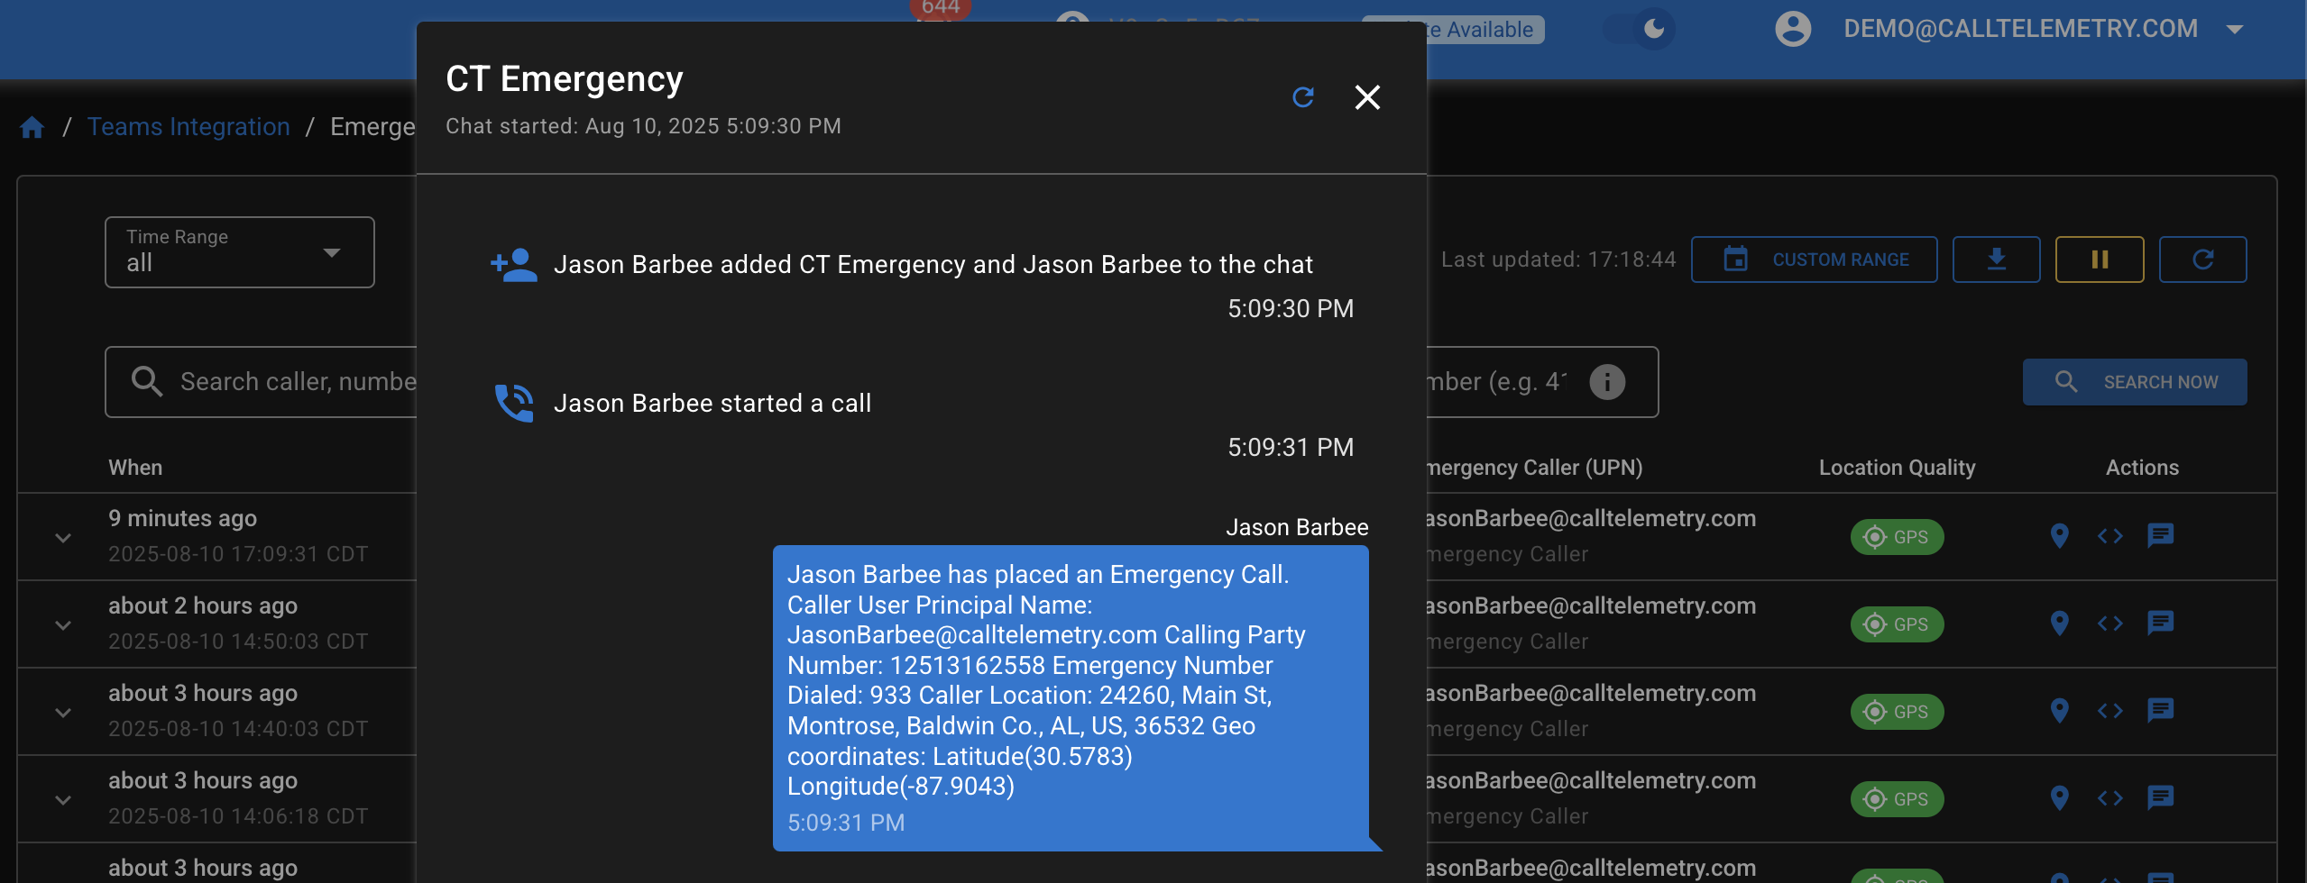Open map location for the 17:09:31 call
2307x883 pixels.
(2059, 536)
